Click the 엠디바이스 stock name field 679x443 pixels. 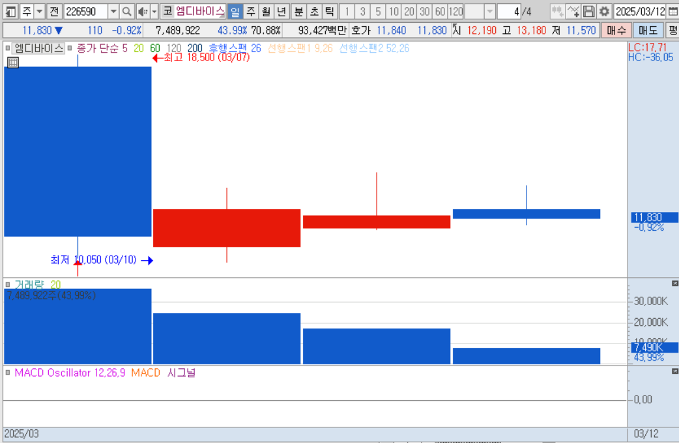[x=199, y=11]
